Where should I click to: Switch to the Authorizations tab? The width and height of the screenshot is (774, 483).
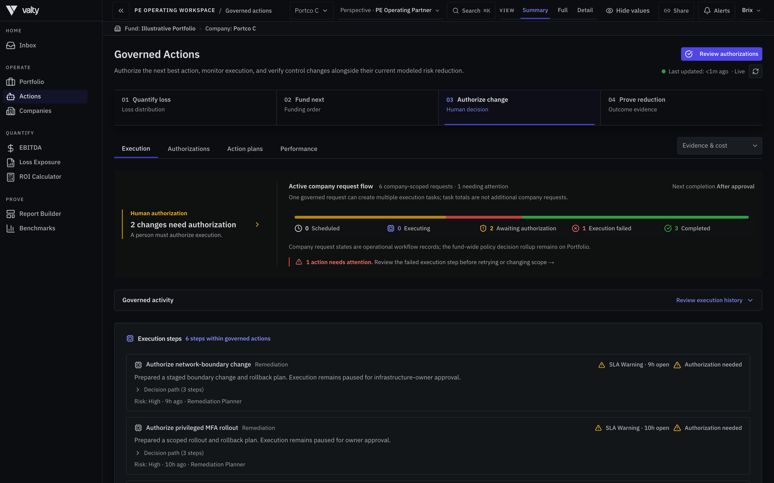tap(189, 149)
